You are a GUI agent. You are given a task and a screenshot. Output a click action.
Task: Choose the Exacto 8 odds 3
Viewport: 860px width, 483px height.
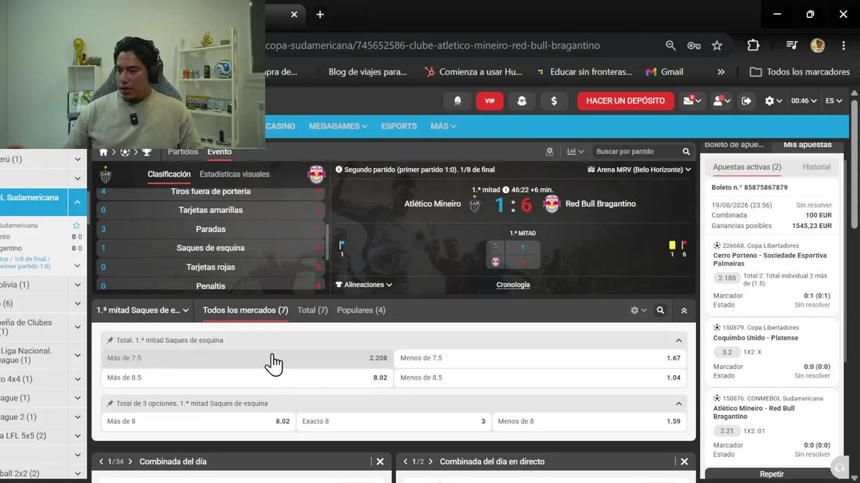coord(394,421)
